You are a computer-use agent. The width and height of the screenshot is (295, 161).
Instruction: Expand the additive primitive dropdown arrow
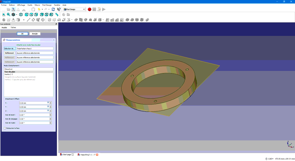[72, 20]
